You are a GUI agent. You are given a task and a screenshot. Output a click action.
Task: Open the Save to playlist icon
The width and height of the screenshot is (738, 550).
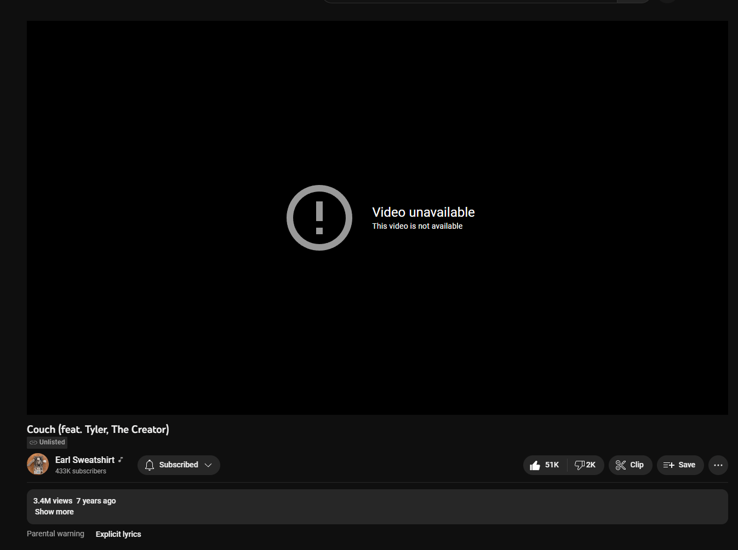point(667,465)
